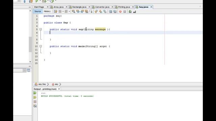Switch to History view
216x121 pixels.
point(47,11)
